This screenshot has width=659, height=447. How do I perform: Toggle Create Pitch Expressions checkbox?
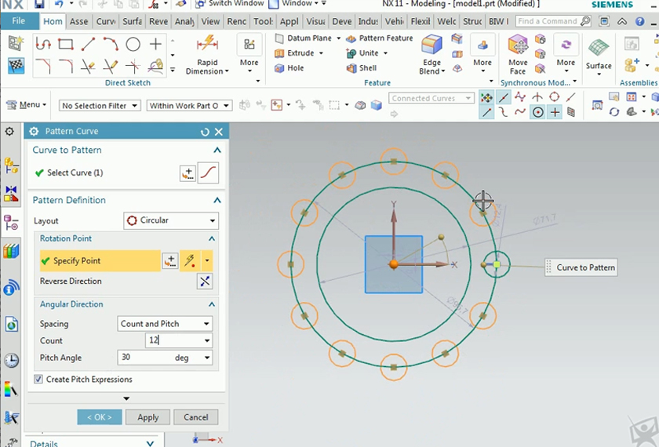tap(38, 380)
